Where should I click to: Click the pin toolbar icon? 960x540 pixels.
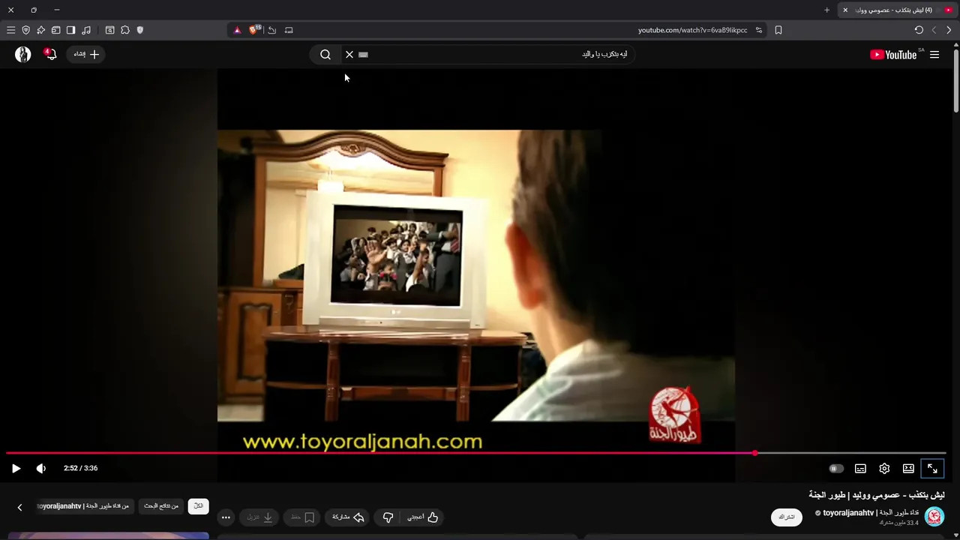pyautogui.click(x=40, y=30)
